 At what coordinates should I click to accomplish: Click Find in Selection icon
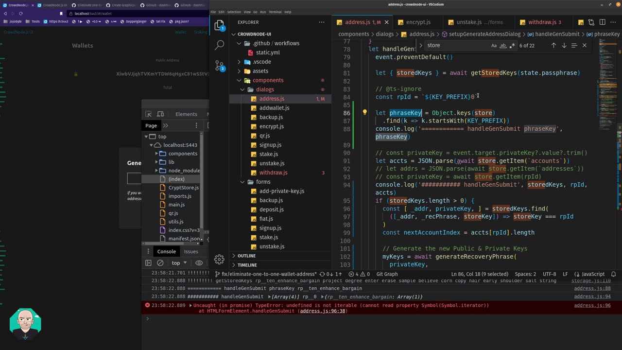pyautogui.click(x=574, y=45)
